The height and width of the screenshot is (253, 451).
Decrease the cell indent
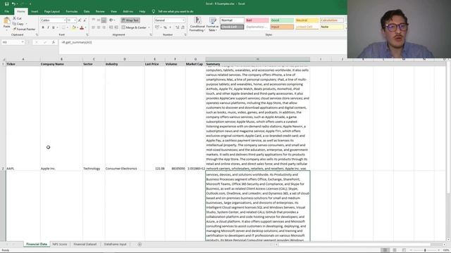111,27
